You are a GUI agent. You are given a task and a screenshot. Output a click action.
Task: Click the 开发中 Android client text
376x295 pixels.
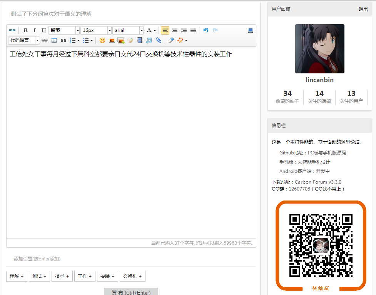(x=323, y=171)
